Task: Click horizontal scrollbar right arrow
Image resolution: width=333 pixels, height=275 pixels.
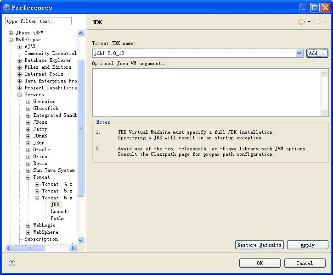Action: pyautogui.click(x=73, y=248)
